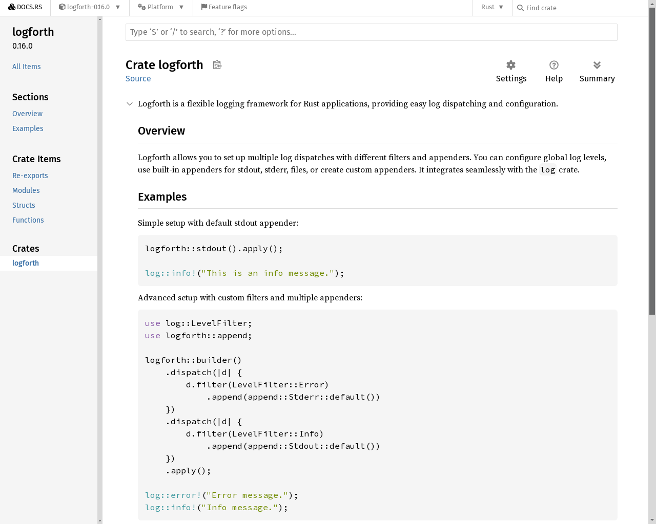Screen dimensions: 656x524
Task: Click the version text 0.16.0
Action: [23, 46]
